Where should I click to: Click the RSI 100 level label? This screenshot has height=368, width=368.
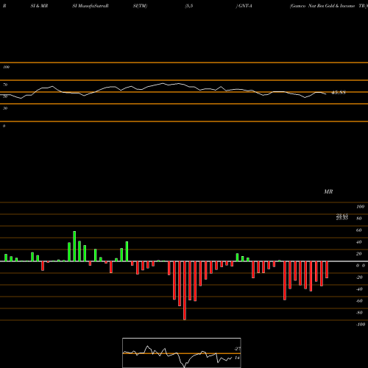(6, 67)
